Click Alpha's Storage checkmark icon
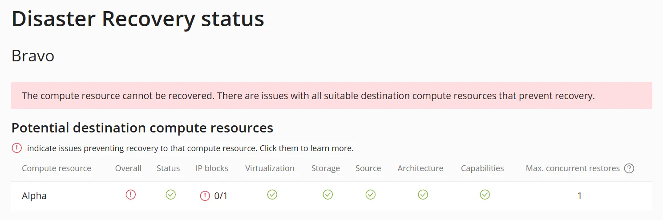663x220 pixels. point(328,195)
